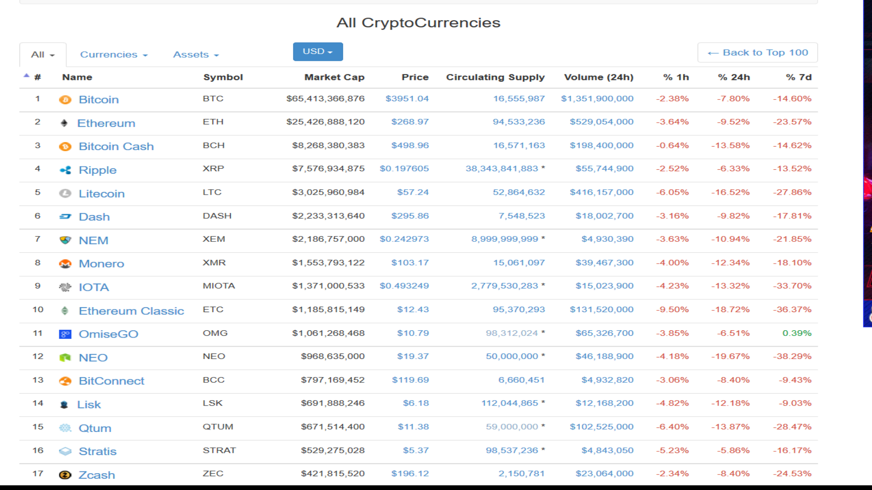
Task: Toggle rank sort arrow beside # column
Action: (x=26, y=75)
